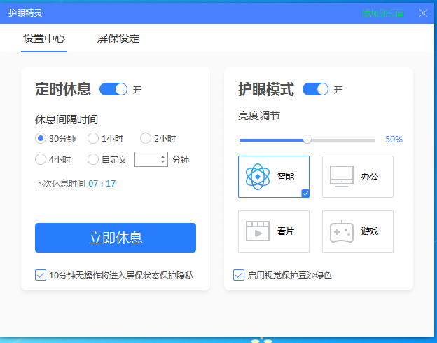Screen dimensions: 437x343
Task: Toggle the 定时休息 switch off
Action: (x=113, y=89)
